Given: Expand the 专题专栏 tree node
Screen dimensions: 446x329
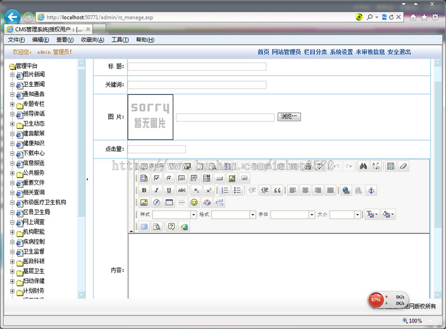Looking at the screenshot, I should tap(12, 104).
